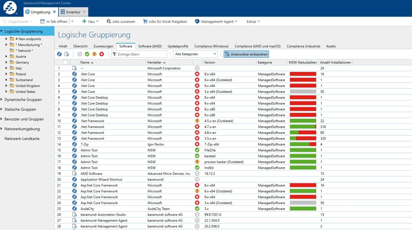Open the Software (bMD) tab
The width and height of the screenshot is (412, 230).
(x=150, y=46)
